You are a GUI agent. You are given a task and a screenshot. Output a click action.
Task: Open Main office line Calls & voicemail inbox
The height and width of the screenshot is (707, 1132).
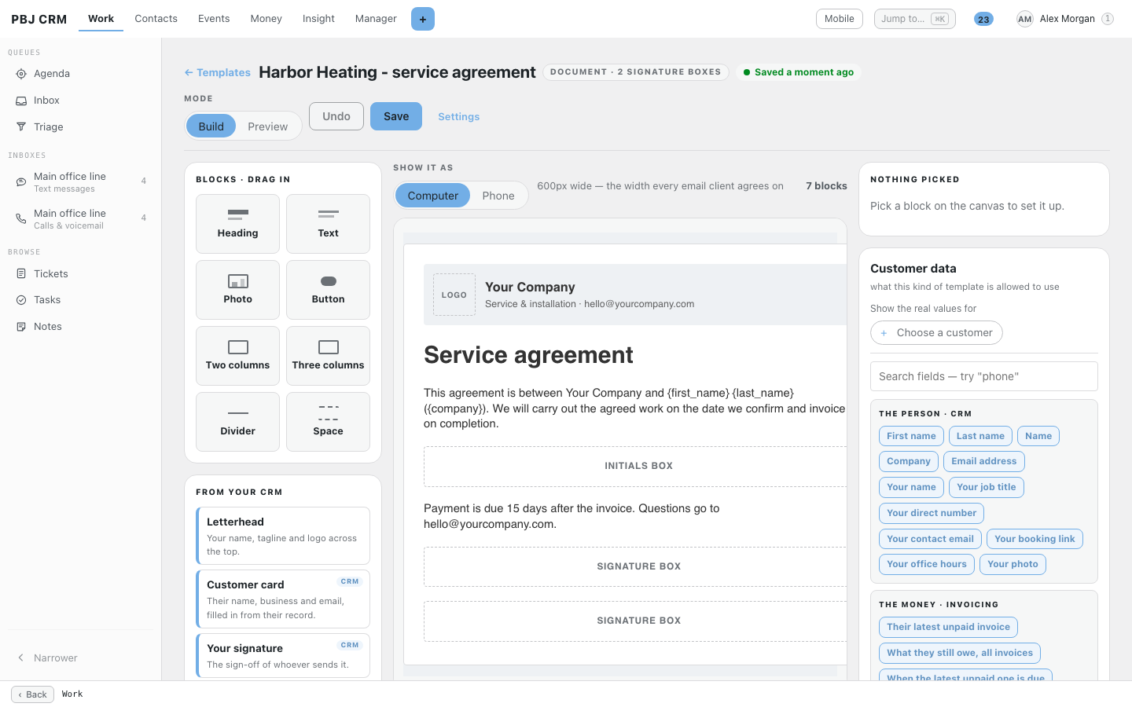pos(80,218)
